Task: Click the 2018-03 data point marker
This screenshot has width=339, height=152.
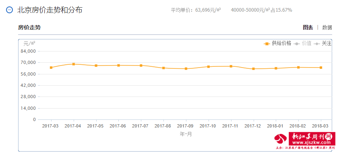Action: click(321, 68)
